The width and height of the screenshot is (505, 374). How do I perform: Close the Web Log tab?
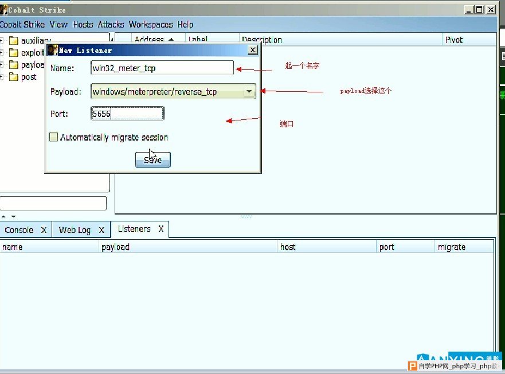(x=101, y=230)
